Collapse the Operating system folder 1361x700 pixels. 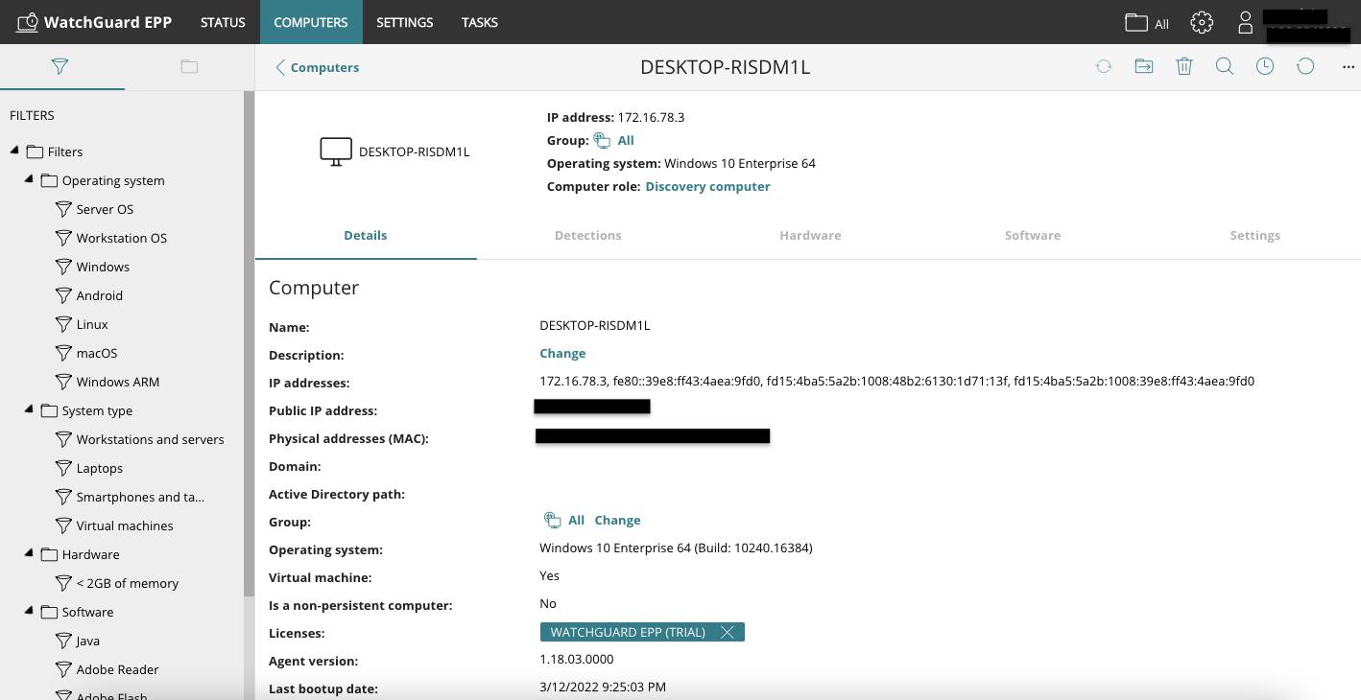click(x=29, y=180)
